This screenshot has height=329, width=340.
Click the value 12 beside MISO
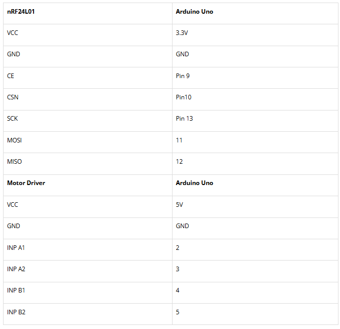point(179,161)
